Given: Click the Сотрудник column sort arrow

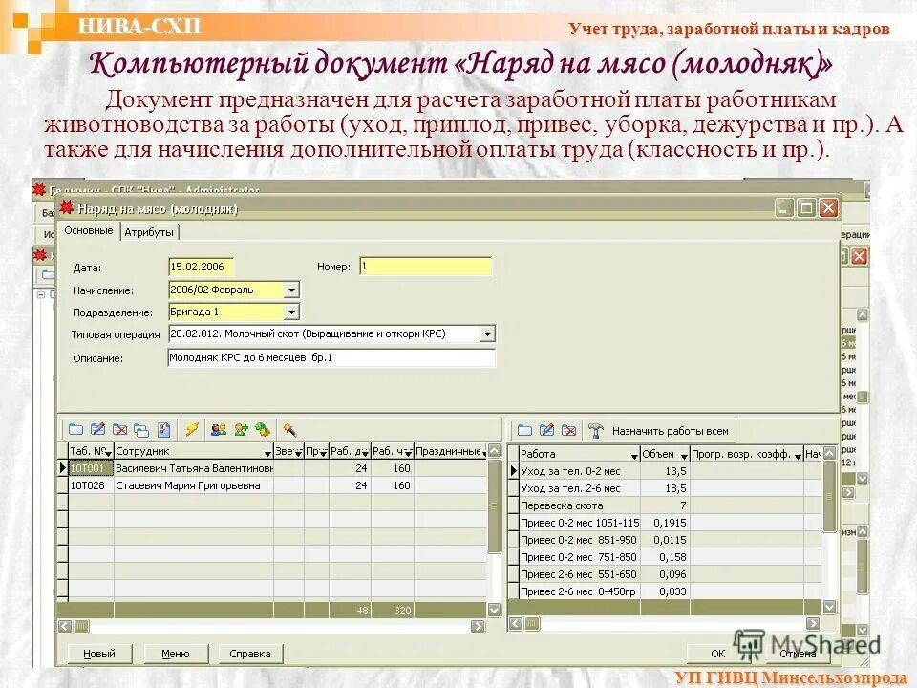Looking at the screenshot, I should [268, 452].
